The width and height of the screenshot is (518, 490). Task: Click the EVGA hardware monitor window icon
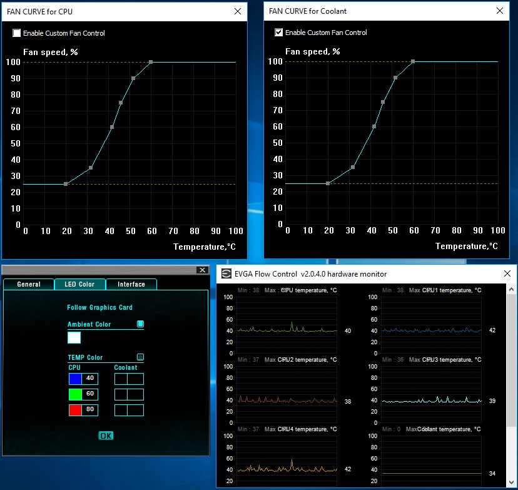(x=225, y=273)
